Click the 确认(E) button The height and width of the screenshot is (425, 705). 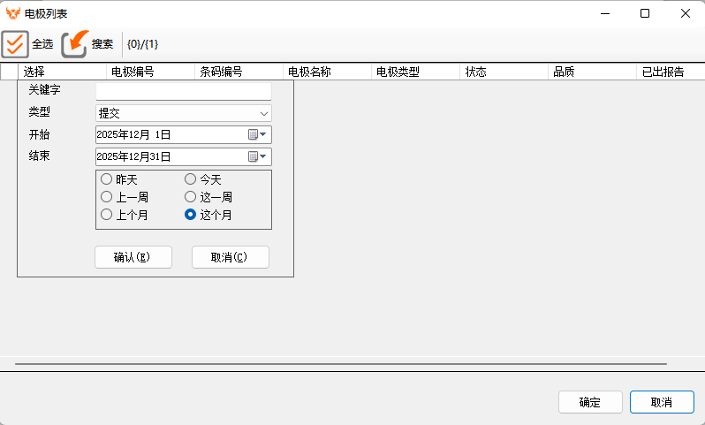[x=133, y=257]
